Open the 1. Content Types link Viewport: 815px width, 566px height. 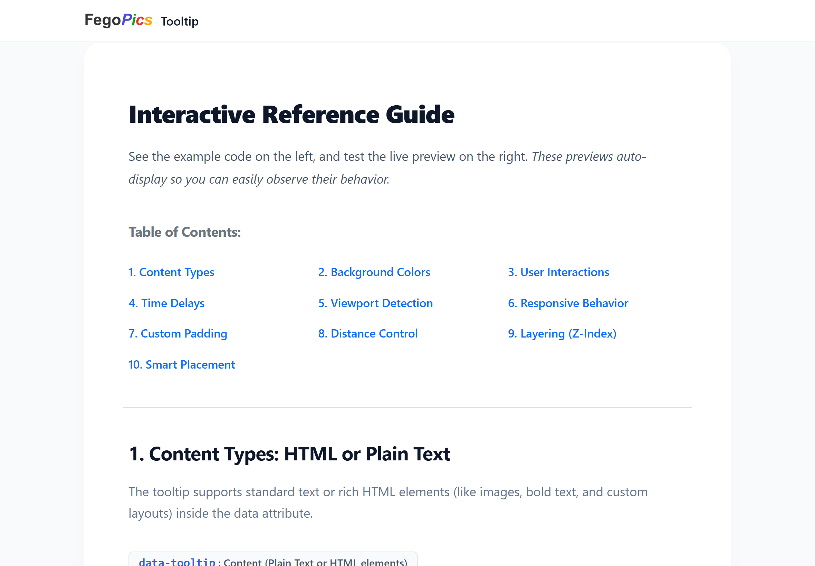click(x=171, y=272)
